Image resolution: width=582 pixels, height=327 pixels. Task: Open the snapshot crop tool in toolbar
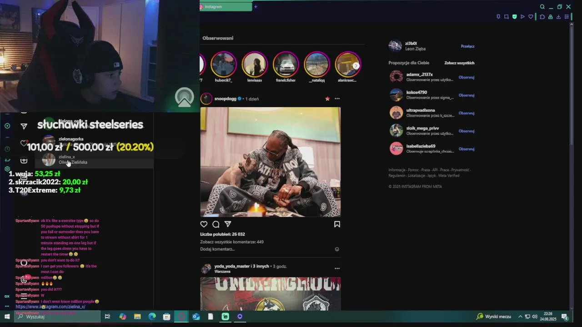[x=507, y=17]
